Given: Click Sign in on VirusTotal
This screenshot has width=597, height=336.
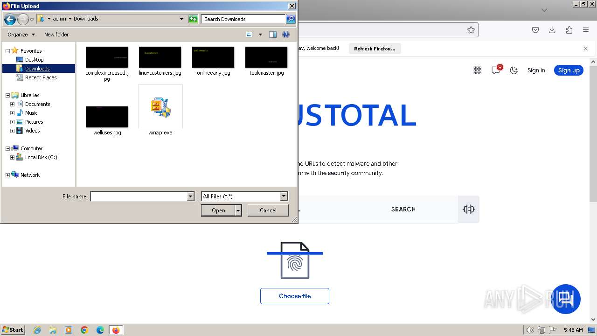Looking at the screenshot, I should 536,70.
